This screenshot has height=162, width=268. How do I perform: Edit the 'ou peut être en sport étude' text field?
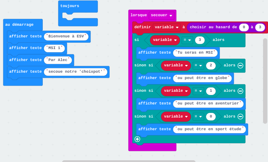(x=209, y=129)
